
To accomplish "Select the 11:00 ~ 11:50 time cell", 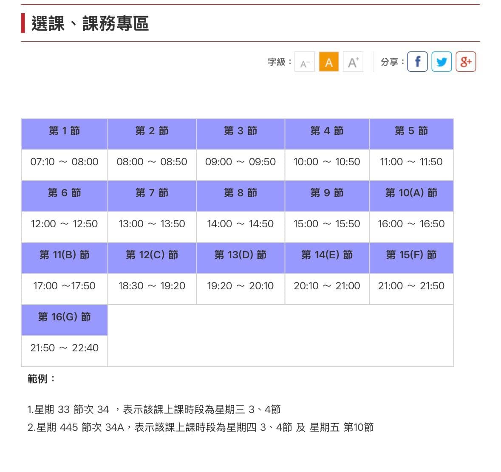I will pos(411,165).
